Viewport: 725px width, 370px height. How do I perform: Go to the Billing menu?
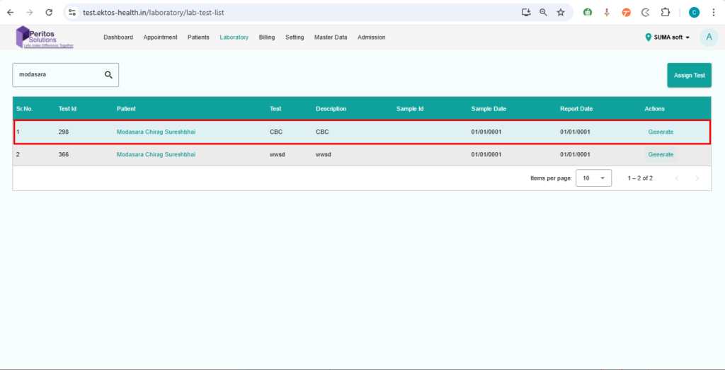pyautogui.click(x=267, y=37)
